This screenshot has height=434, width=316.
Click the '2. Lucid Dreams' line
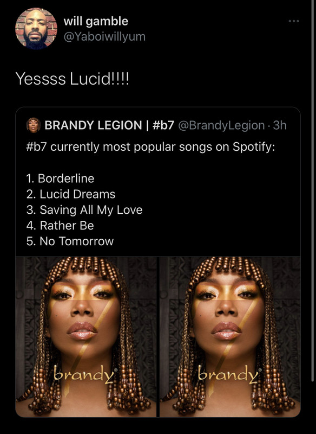pos(71,194)
